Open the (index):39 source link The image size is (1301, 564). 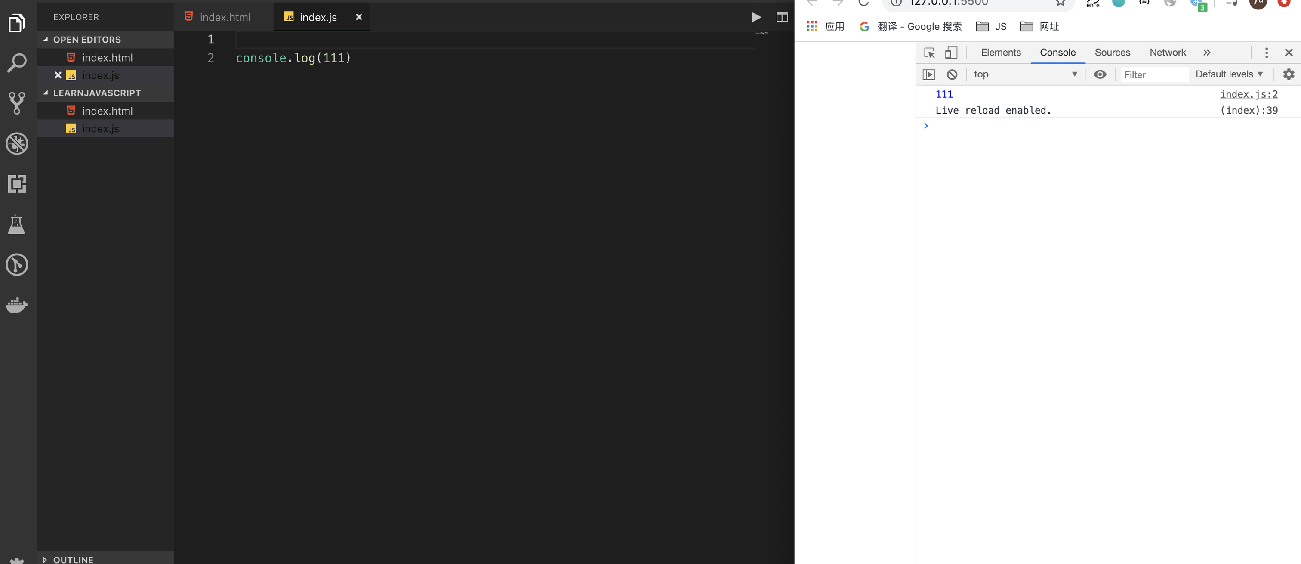(1249, 110)
